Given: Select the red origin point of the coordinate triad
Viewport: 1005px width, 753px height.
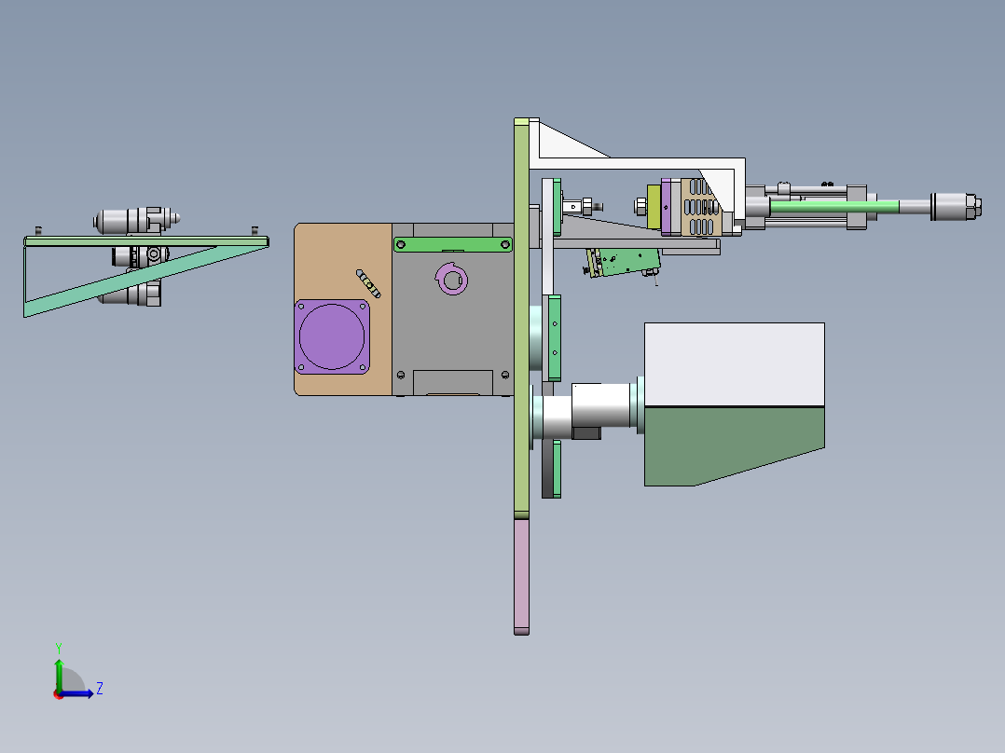Looking at the screenshot, I should coord(58,694).
